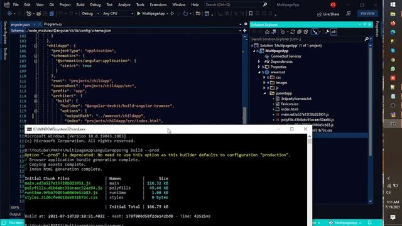
Task: Click the Solution Explorer vertical scrollbar
Action: point(370,102)
